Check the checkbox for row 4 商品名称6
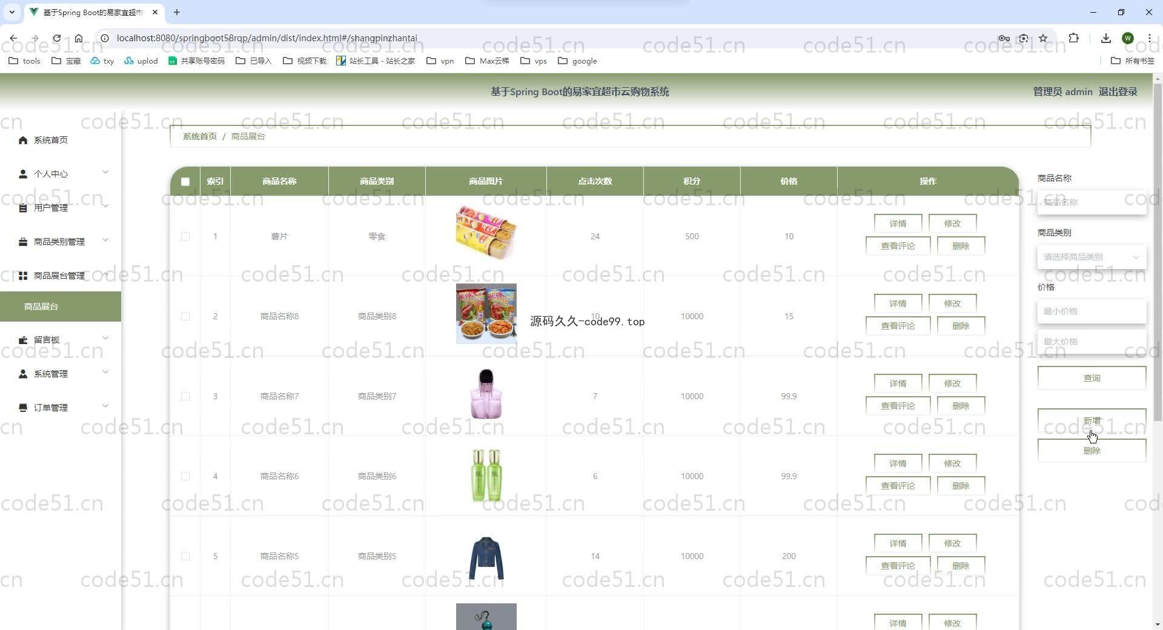Viewport: 1163px width, 630px height. 185,476
